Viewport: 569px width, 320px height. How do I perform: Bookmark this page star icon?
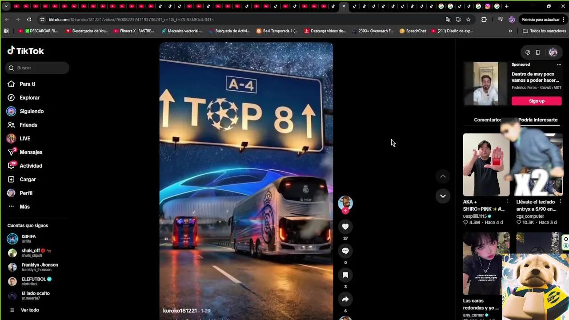click(468, 20)
